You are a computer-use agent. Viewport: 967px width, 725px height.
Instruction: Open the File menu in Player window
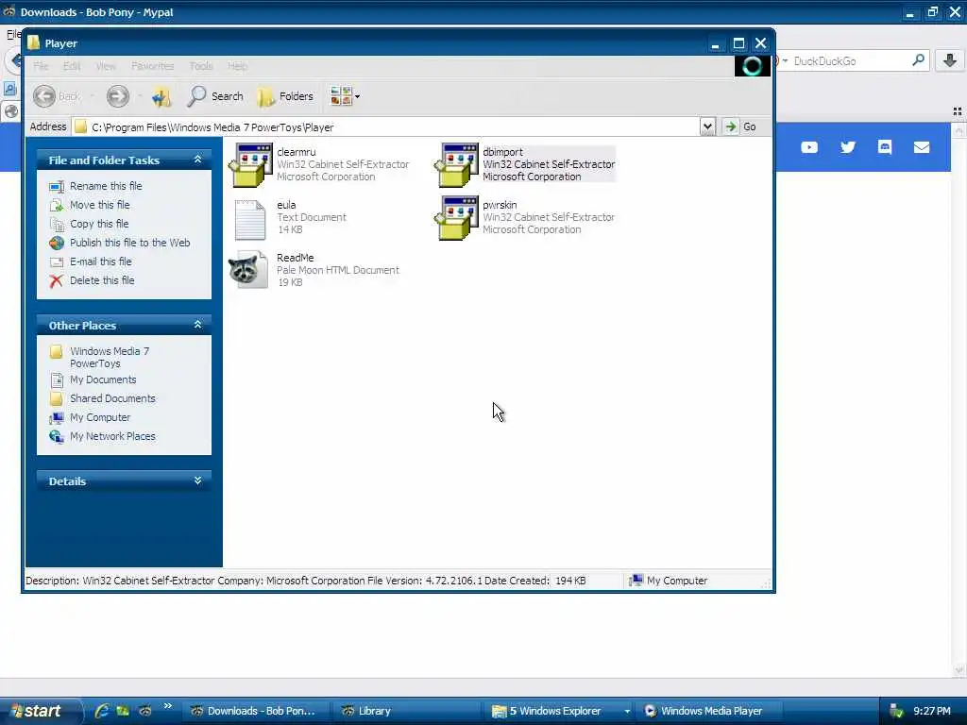[41, 66]
